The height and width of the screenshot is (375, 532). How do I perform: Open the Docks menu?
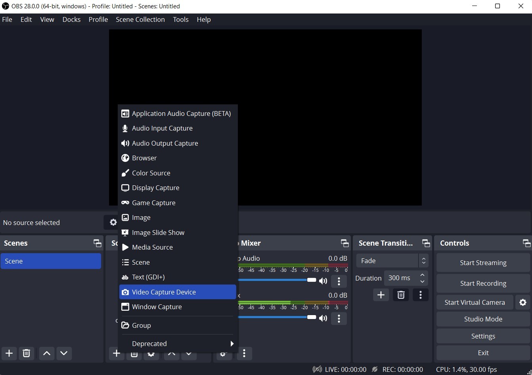coord(71,19)
